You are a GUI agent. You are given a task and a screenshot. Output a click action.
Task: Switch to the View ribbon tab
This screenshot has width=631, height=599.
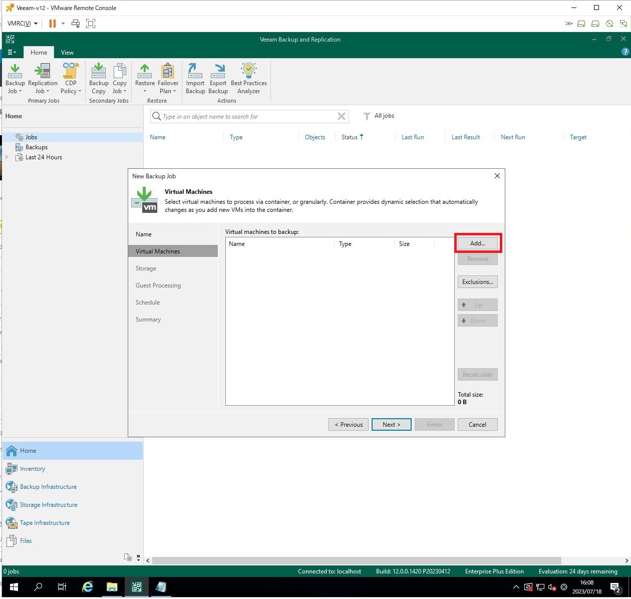coord(67,52)
